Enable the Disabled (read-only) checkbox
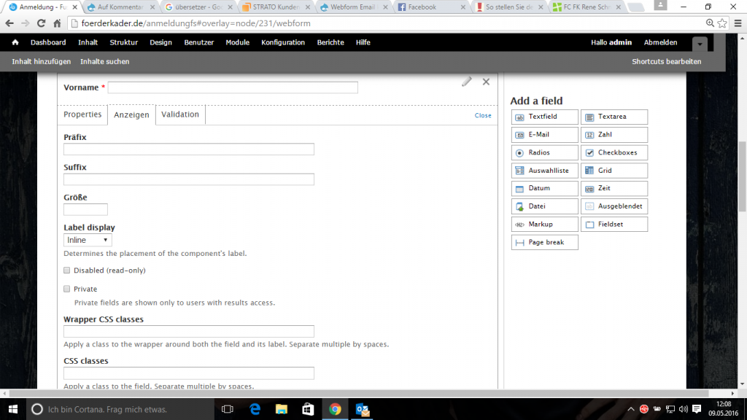The height and width of the screenshot is (420, 747). pyautogui.click(x=67, y=271)
